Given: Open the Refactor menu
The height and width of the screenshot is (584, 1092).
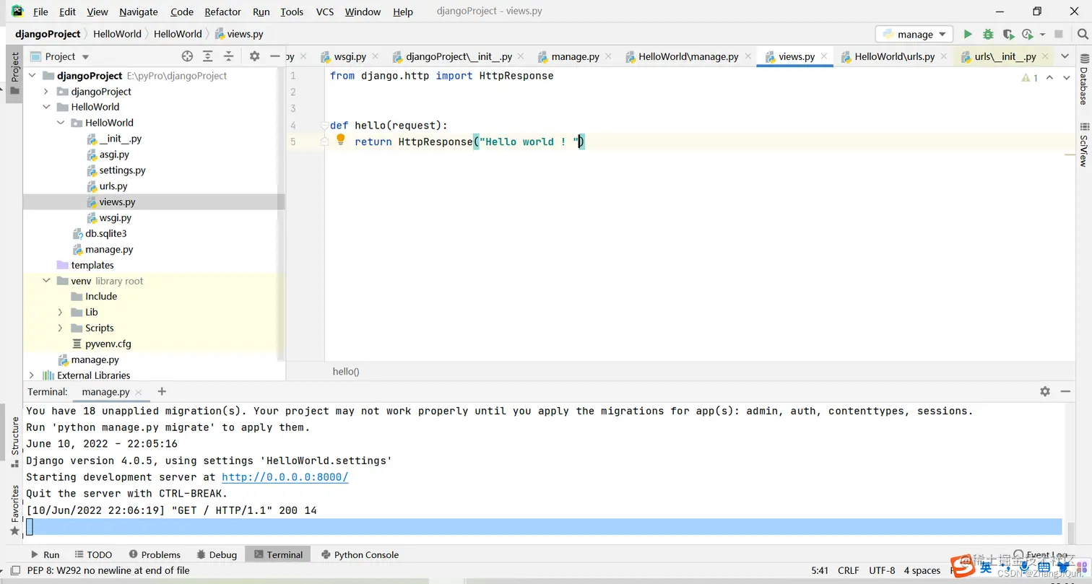Looking at the screenshot, I should [222, 12].
